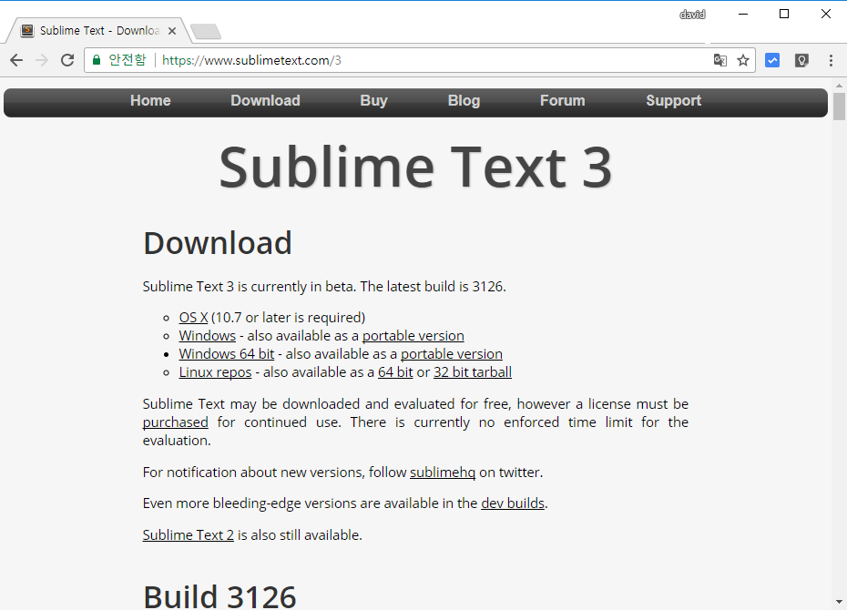This screenshot has width=847, height=610.
Task: Follow the purchased link
Action: click(x=176, y=422)
